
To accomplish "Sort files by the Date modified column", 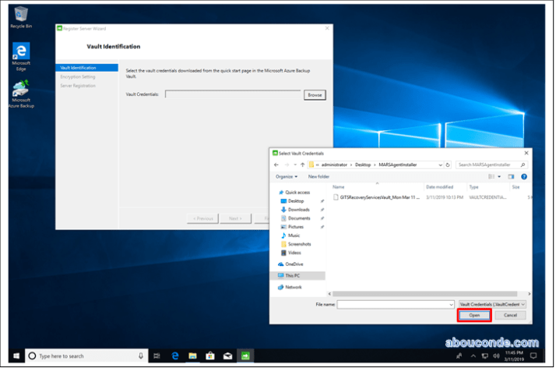I will tap(440, 187).
